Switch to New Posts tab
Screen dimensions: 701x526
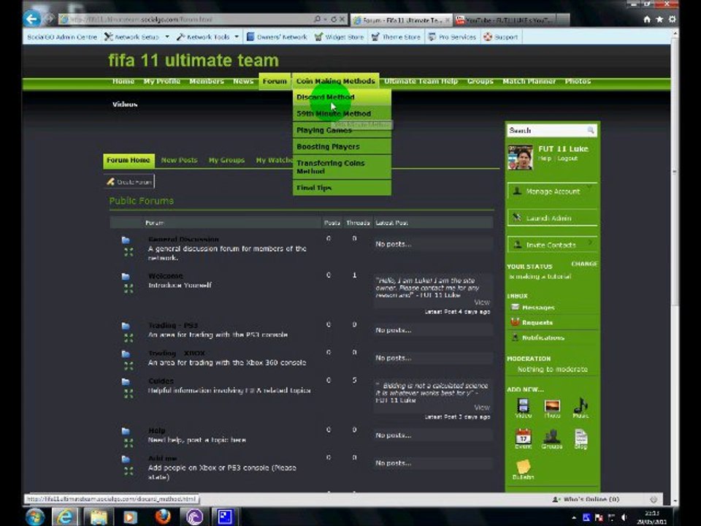(x=179, y=160)
